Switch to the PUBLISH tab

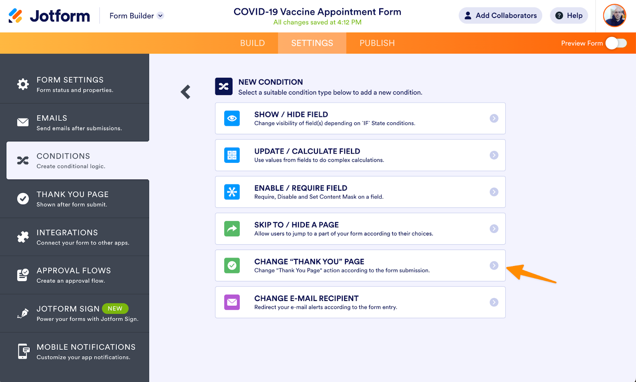point(377,43)
